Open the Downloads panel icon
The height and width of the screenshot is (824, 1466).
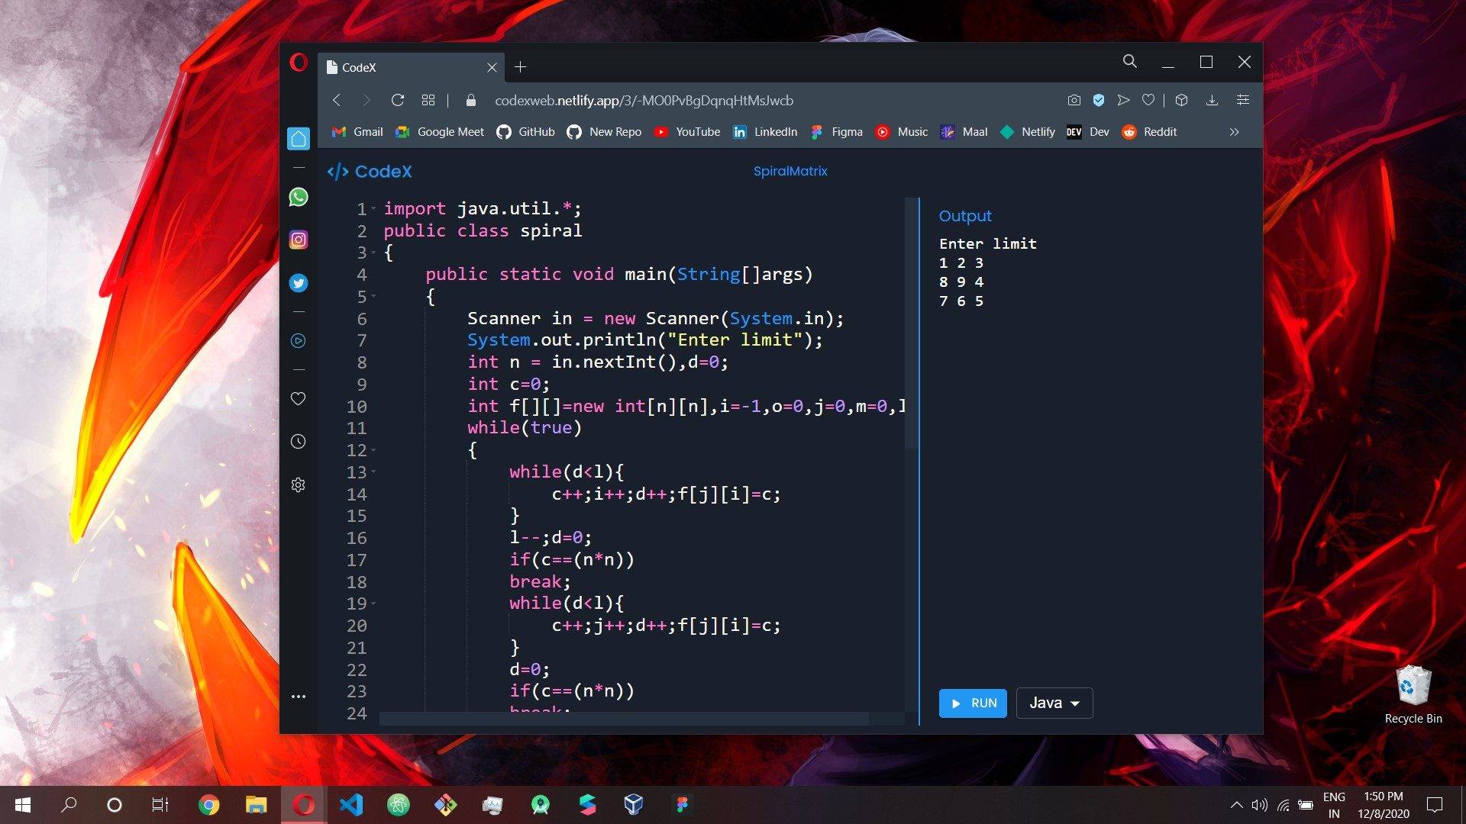[x=1212, y=100]
